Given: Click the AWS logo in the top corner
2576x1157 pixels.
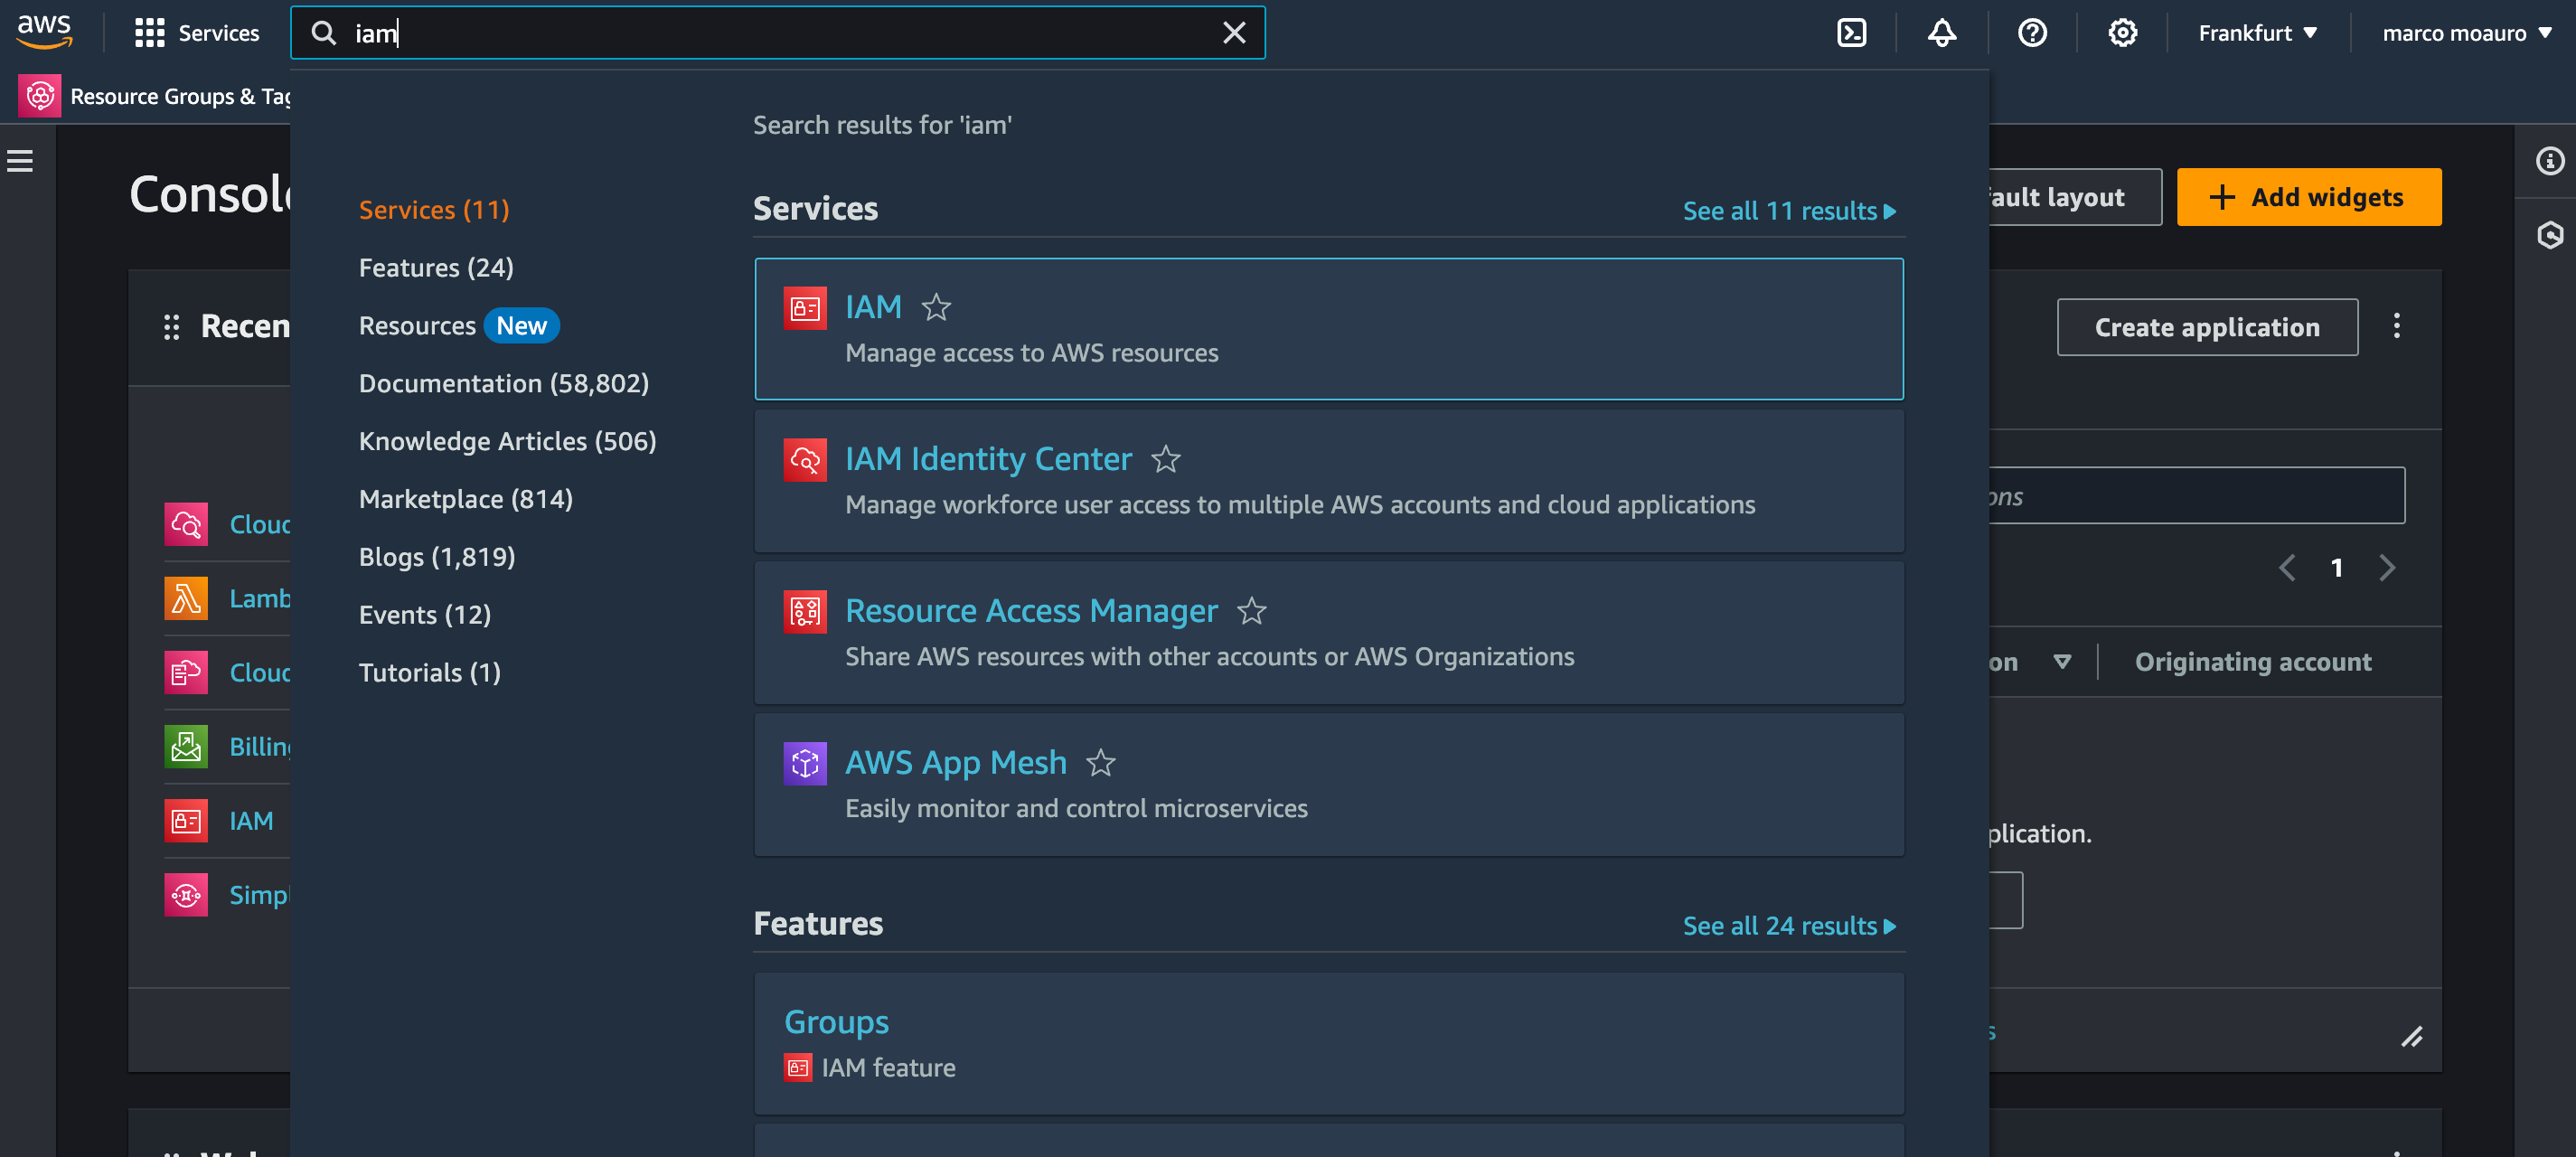Looking at the screenshot, I should [x=44, y=31].
